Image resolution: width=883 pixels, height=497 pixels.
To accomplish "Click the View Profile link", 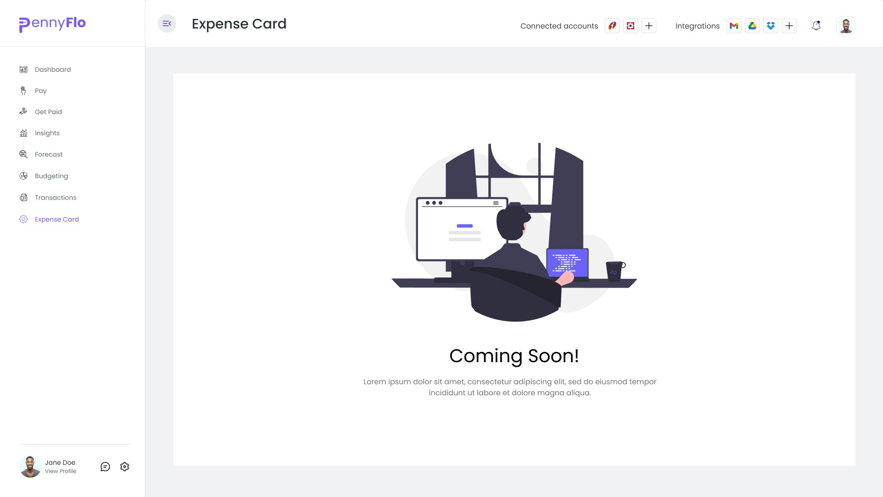I will [61, 471].
